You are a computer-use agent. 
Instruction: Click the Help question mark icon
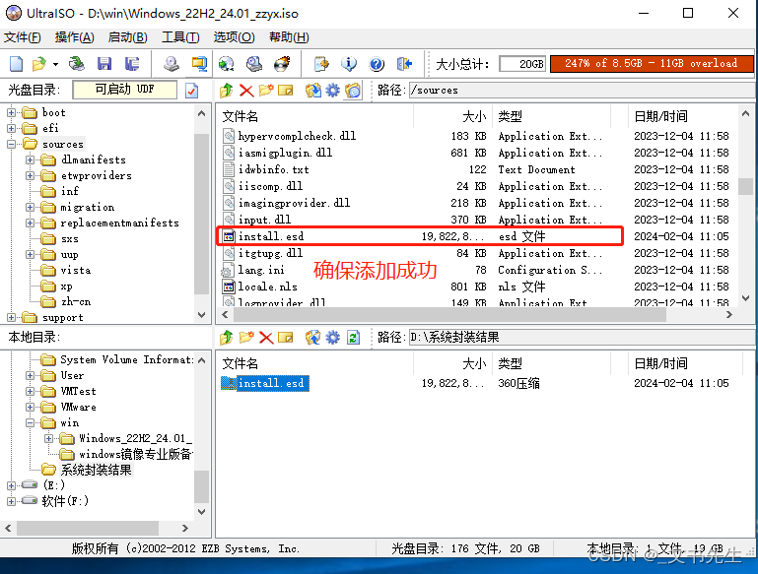(377, 64)
